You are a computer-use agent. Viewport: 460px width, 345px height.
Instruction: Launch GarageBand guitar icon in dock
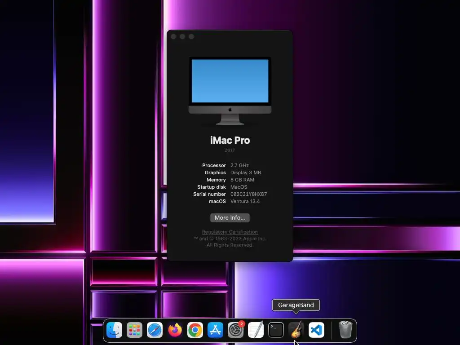pyautogui.click(x=296, y=330)
